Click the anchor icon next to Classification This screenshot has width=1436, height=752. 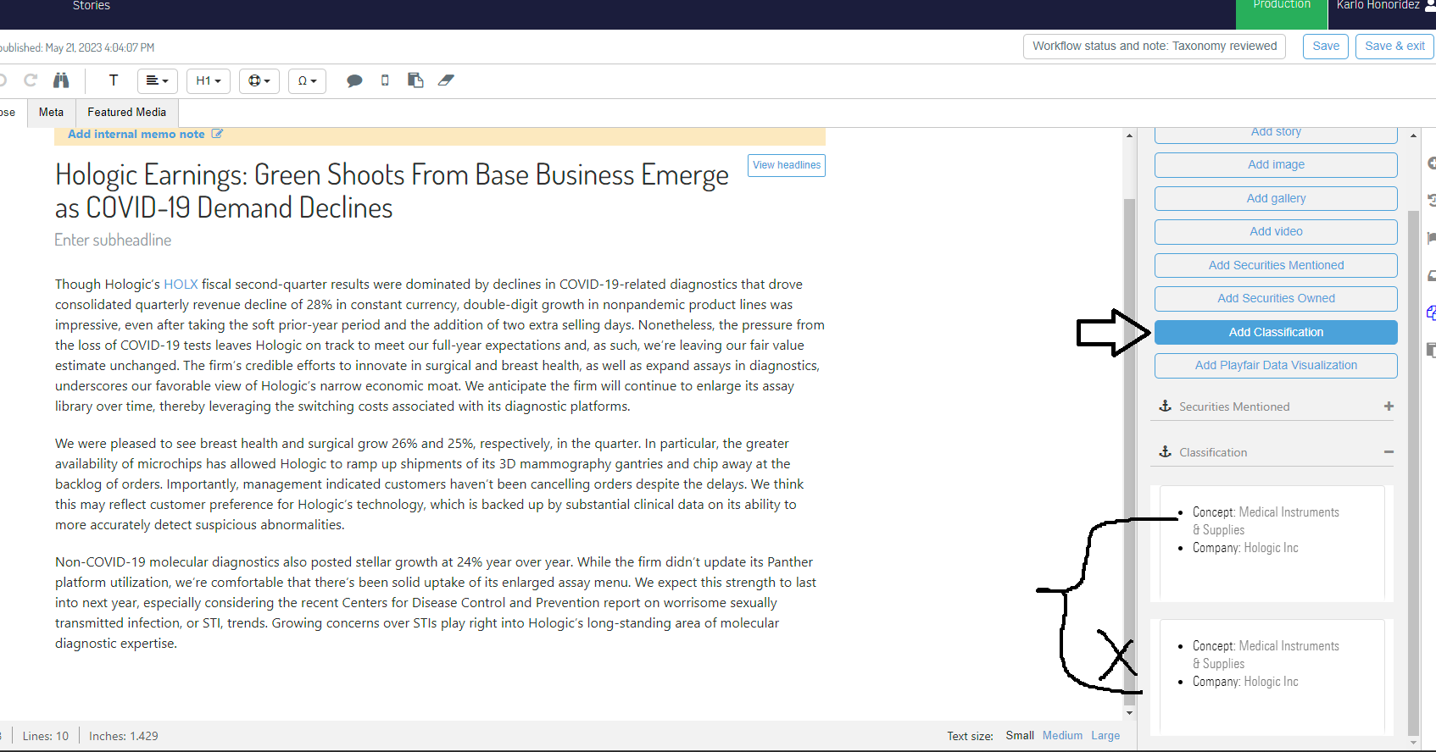pos(1166,452)
